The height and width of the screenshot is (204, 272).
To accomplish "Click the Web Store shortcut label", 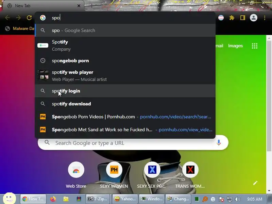I will pyautogui.click(x=76, y=186).
